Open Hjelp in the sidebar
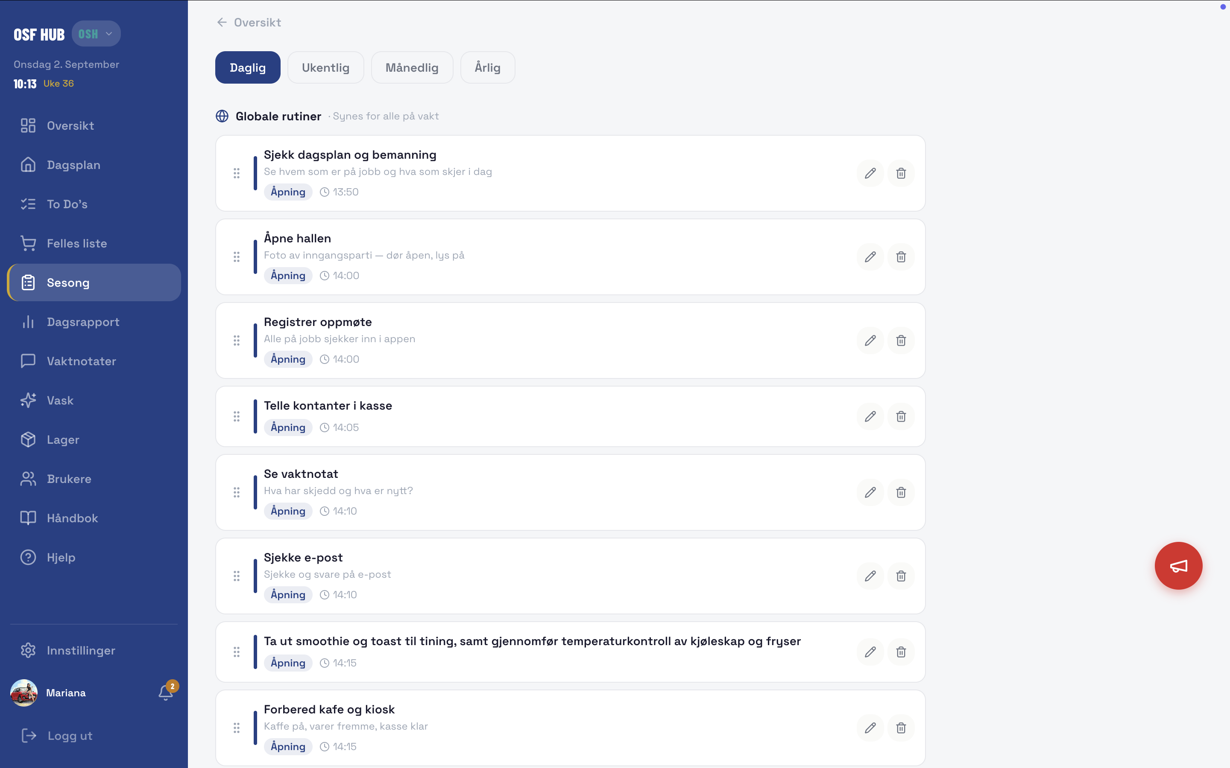The width and height of the screenshot is (1230, 768). tap(94, 557)
